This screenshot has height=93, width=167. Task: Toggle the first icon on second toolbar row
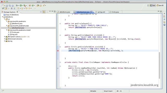coord(3,8)
